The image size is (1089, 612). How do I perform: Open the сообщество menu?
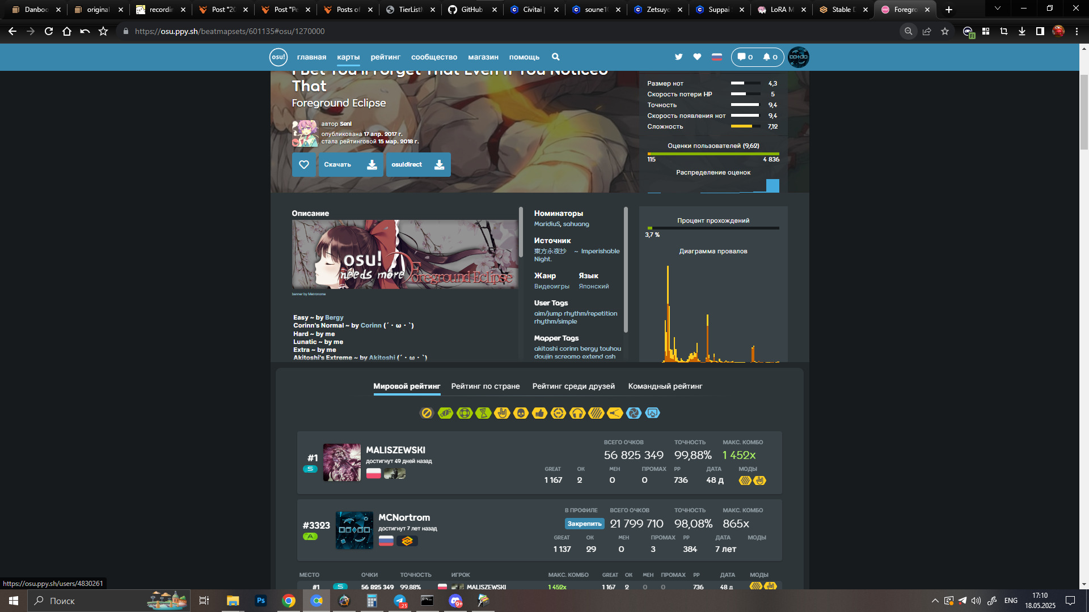pos(434,57)
